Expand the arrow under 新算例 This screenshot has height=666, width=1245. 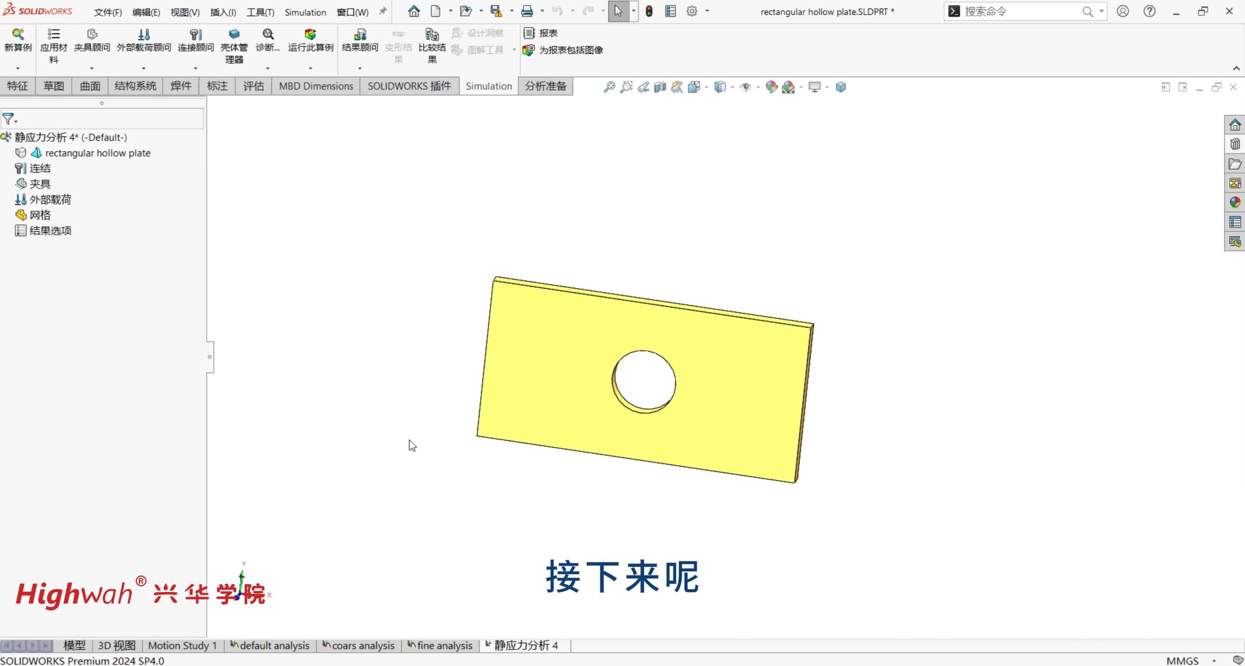tap(18, 68)
